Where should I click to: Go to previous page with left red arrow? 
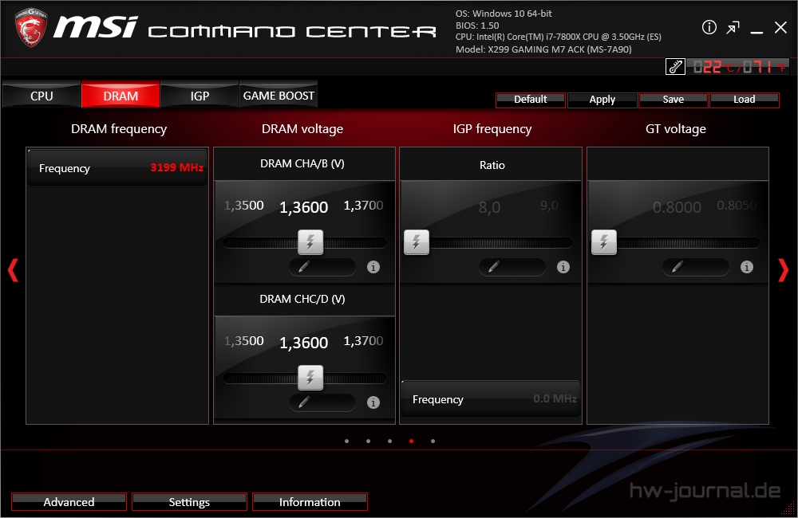[x=14, y=270]
